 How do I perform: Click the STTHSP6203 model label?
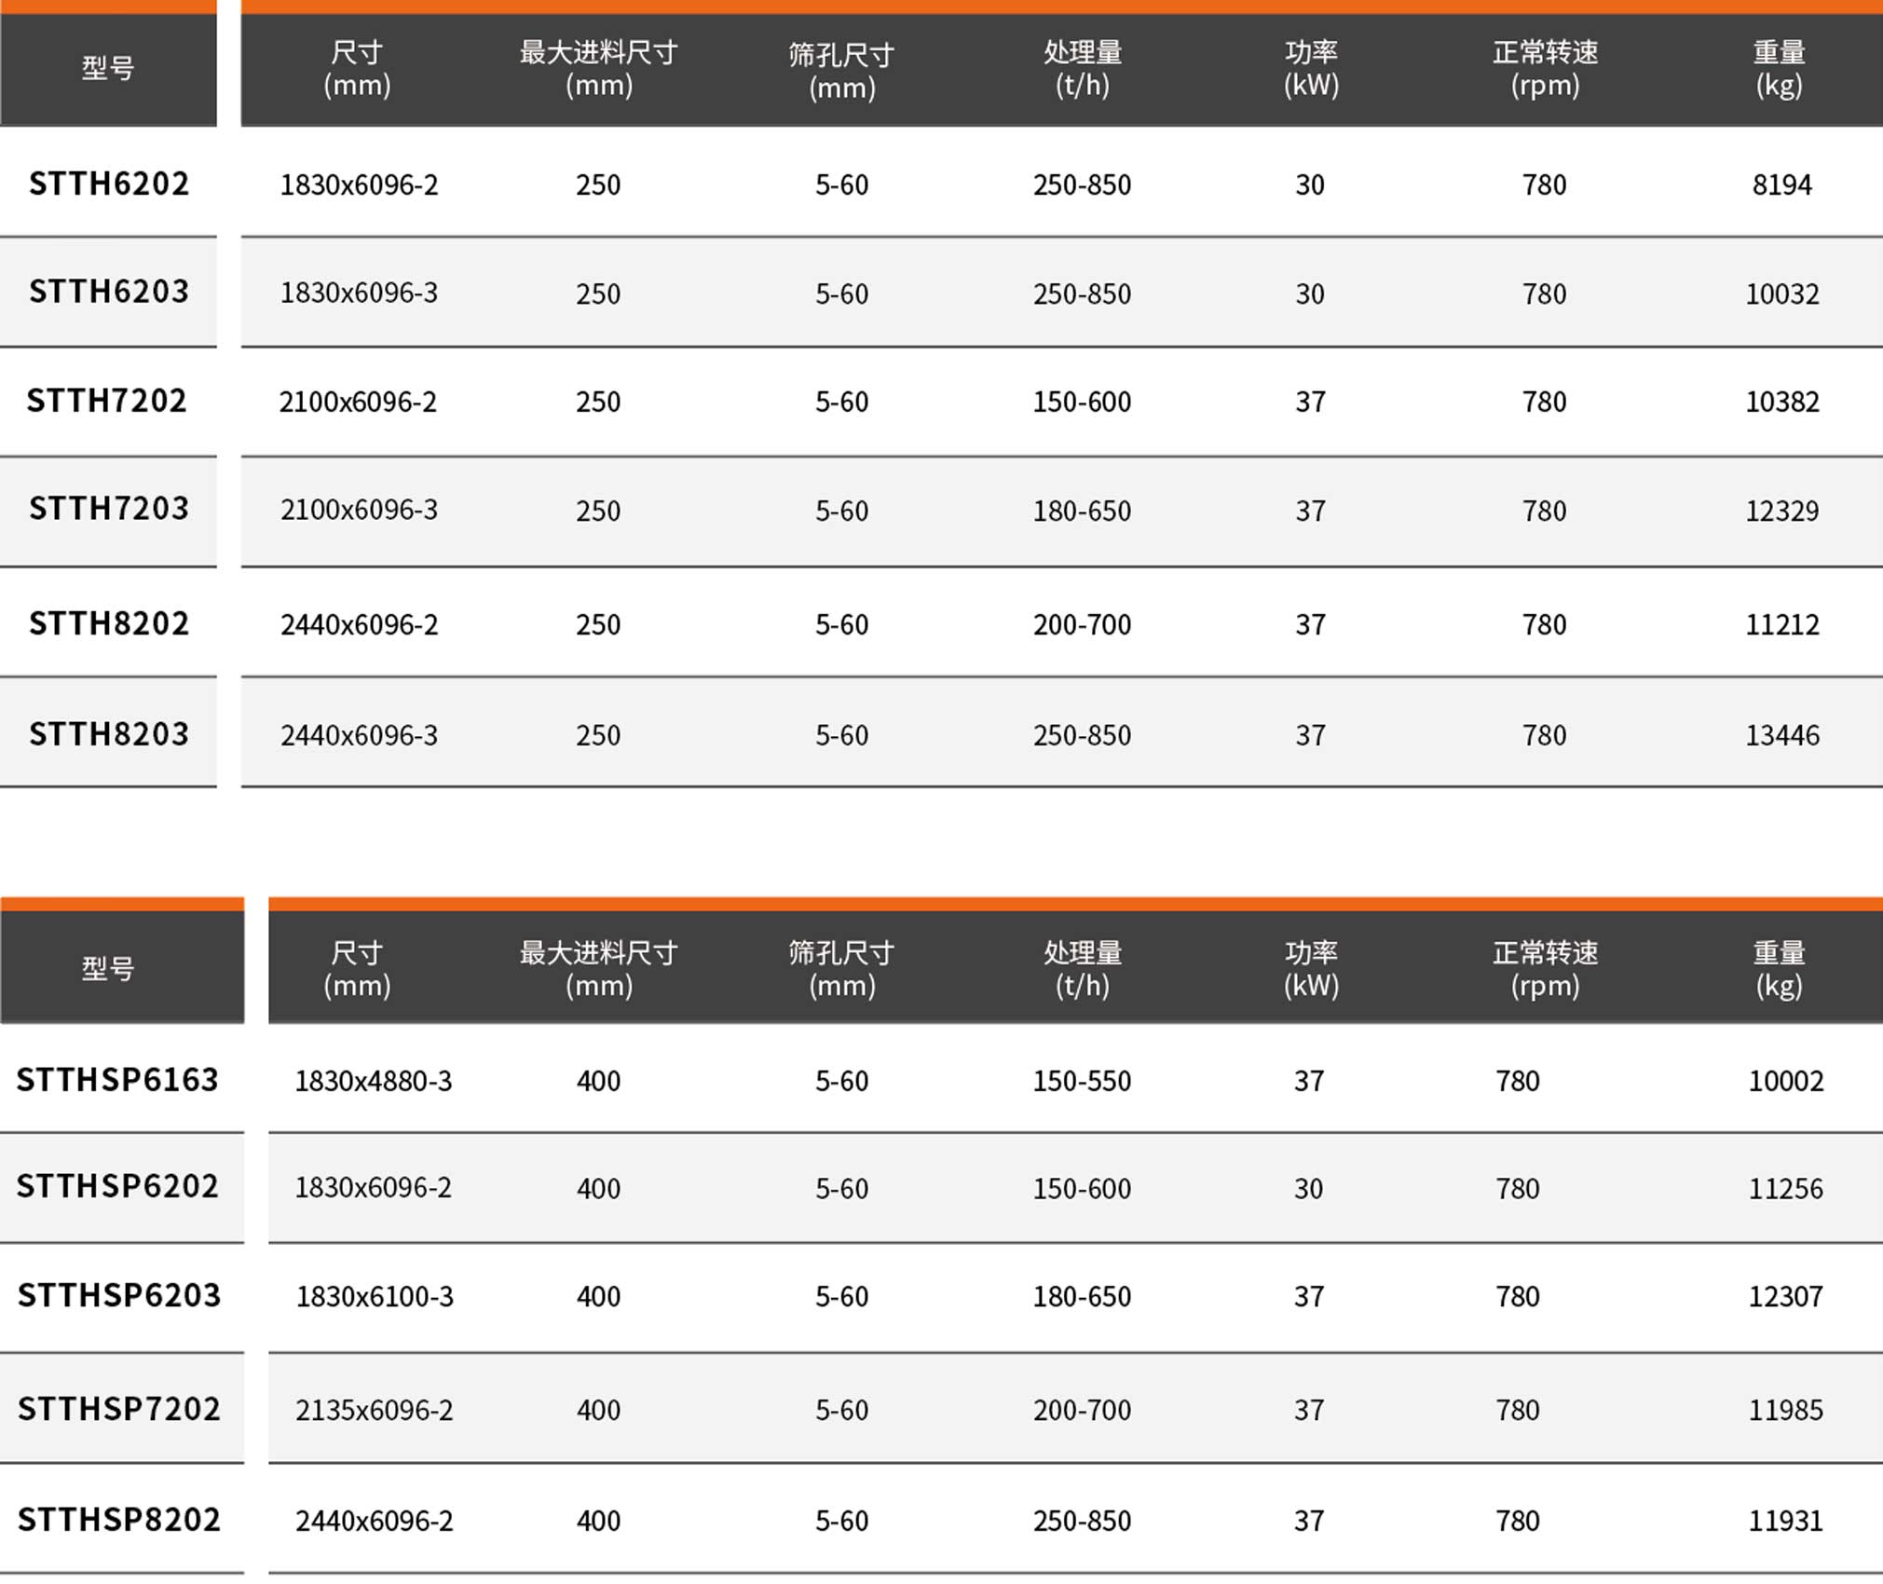(119, 1295)
